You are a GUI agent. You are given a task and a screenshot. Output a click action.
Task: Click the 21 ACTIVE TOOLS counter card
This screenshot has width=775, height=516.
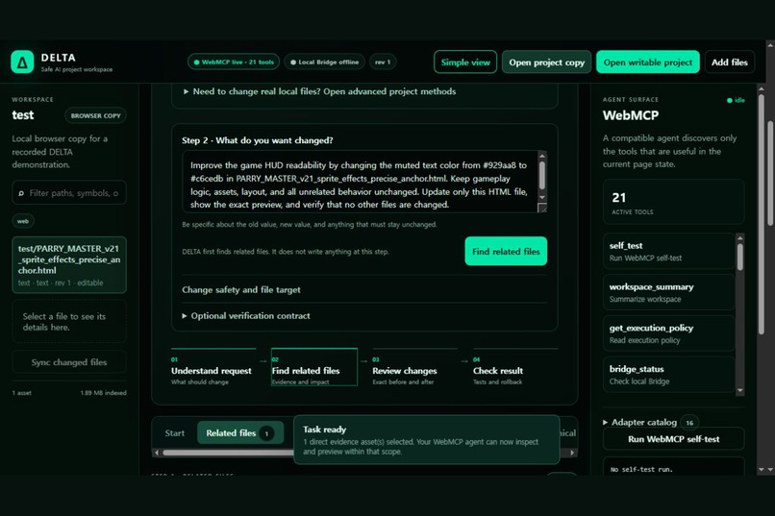point(673,202)
